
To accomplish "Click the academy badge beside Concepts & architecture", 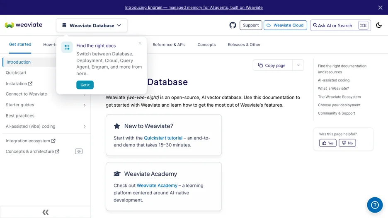I will point(79,151).
